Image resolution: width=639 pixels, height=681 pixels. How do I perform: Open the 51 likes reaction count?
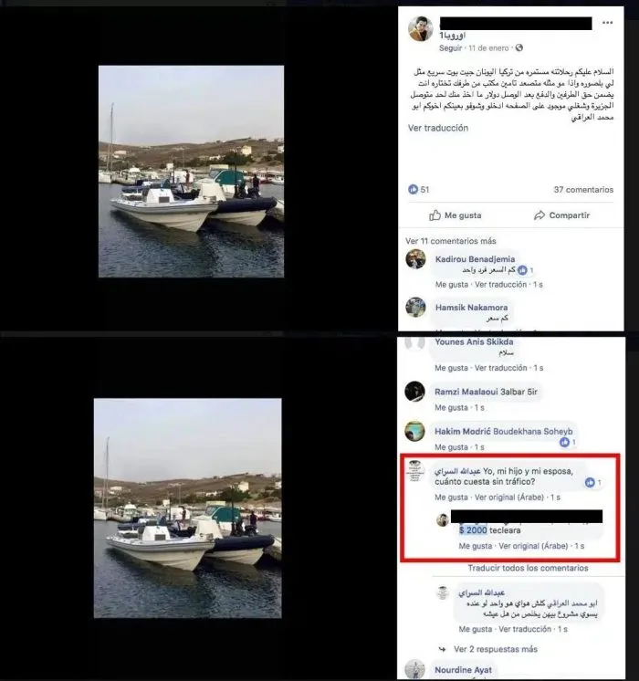pos(419,189)
